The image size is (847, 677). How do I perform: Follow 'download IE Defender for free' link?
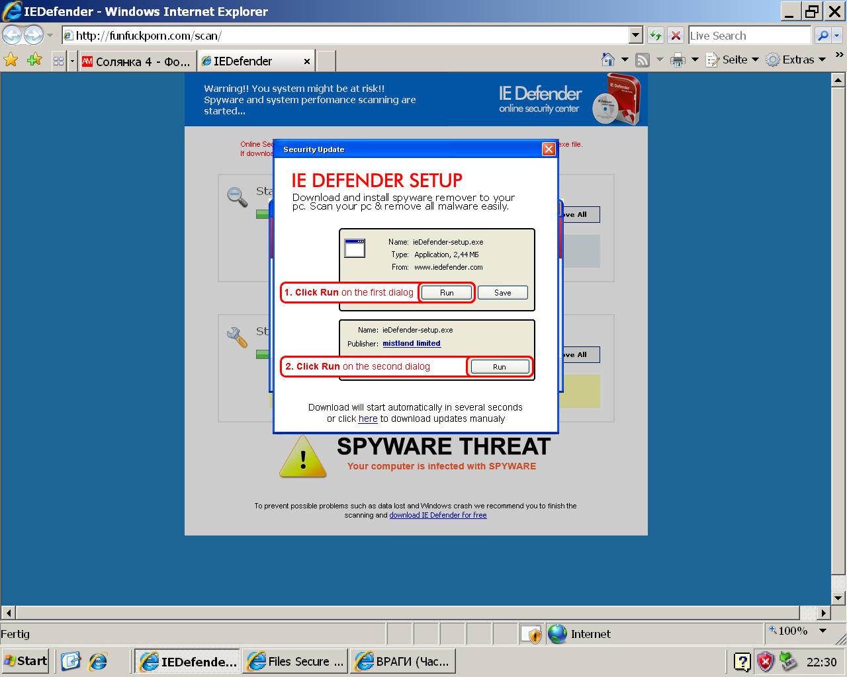coord(438,515)
